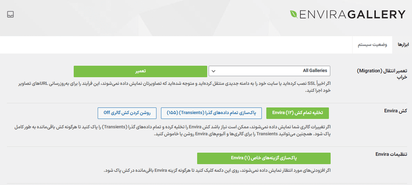Click پاک‌سازی گزینه‌های خاص Envira button
The image size is (412, 185).
(264, 158)
